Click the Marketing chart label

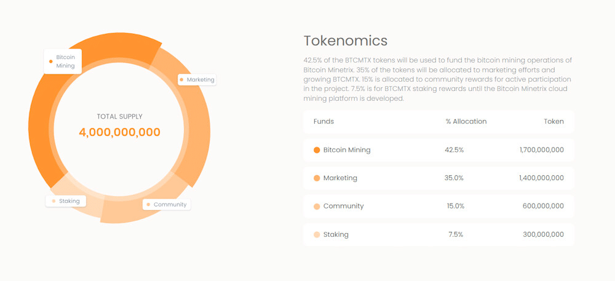click(197, 80)
